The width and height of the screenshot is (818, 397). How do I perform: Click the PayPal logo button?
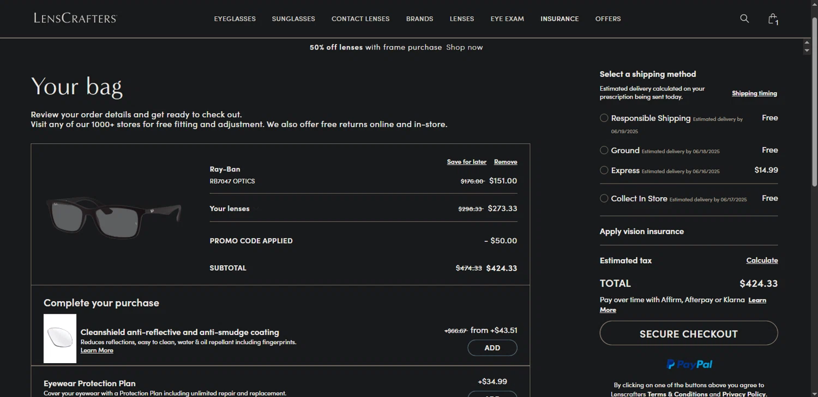(689, 364)
